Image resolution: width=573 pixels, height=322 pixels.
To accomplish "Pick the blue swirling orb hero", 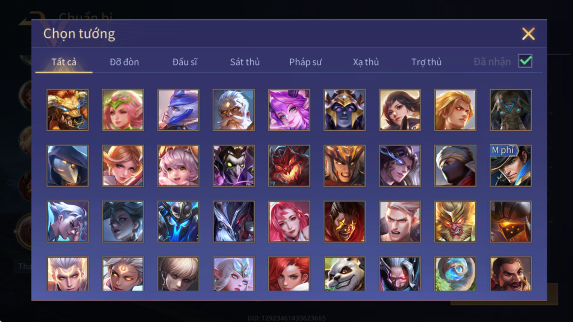I will point(455,274).
